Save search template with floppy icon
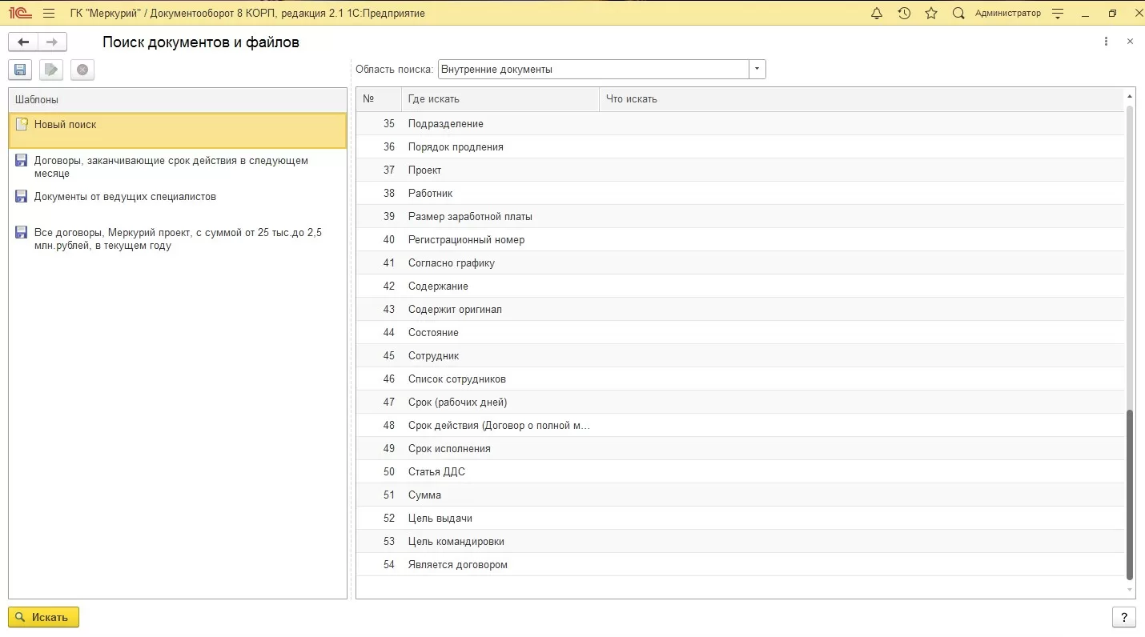 pyautogui.click(x=20, y=70)
